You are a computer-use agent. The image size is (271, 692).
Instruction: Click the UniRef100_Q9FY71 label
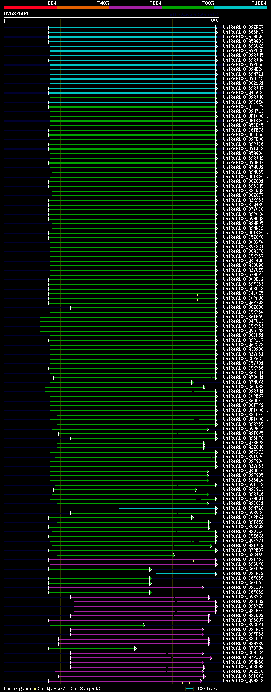(x=243, y=541)
